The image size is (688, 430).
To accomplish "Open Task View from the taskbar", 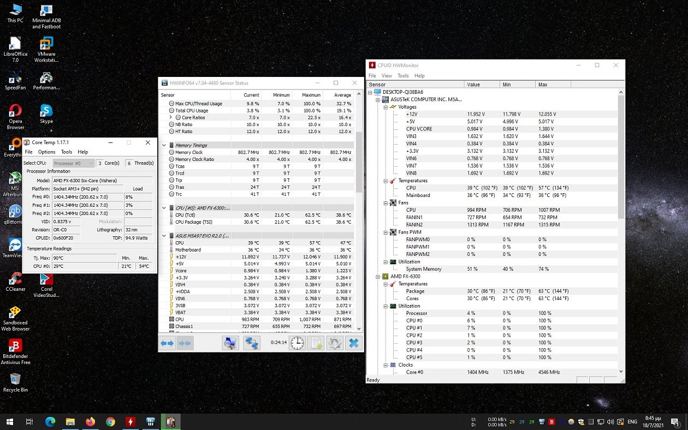I will click(30, 422).
